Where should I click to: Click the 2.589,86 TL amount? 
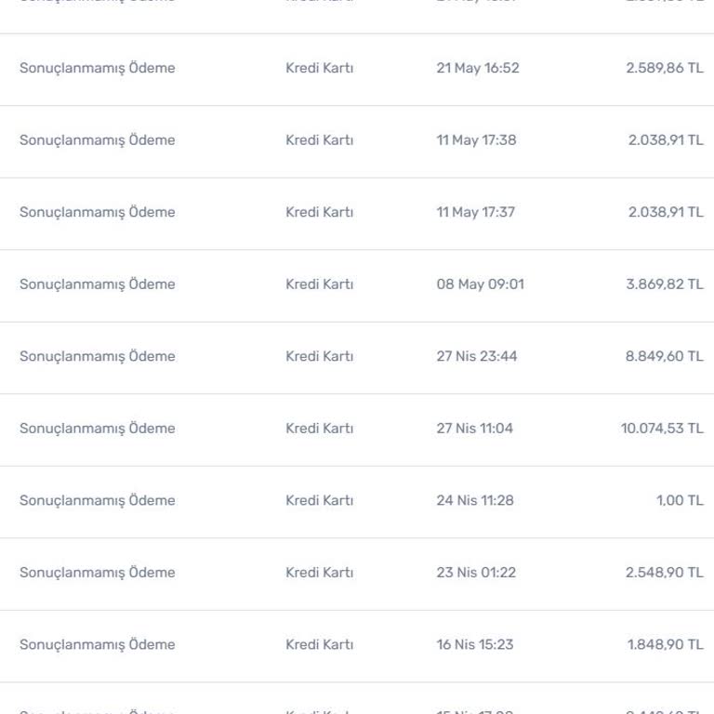tap(664, 68)
